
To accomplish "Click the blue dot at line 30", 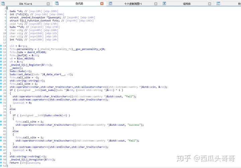I will (x=1, y=96).
